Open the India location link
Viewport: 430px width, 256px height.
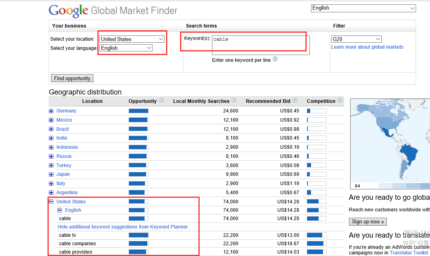coord(62,138)
